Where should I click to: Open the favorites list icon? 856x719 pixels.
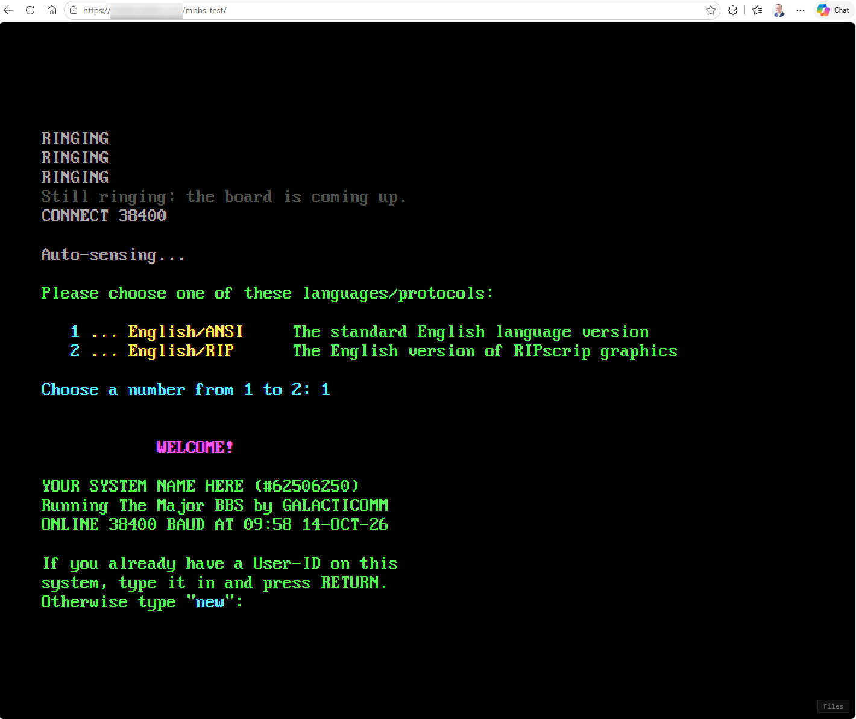point(758,10)
